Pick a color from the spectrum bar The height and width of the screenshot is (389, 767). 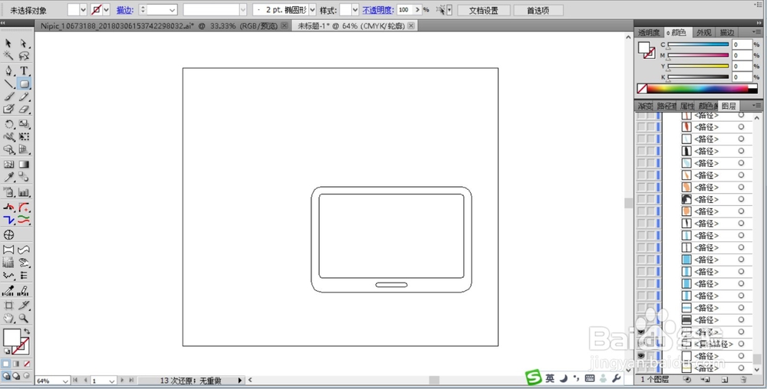(697, 89)
